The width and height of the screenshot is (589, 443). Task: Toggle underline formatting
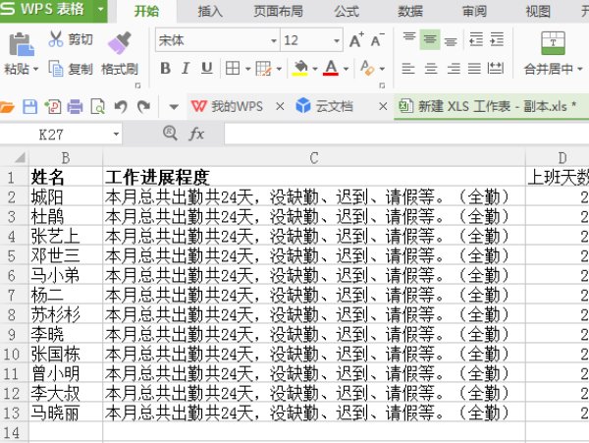[206, 69]
